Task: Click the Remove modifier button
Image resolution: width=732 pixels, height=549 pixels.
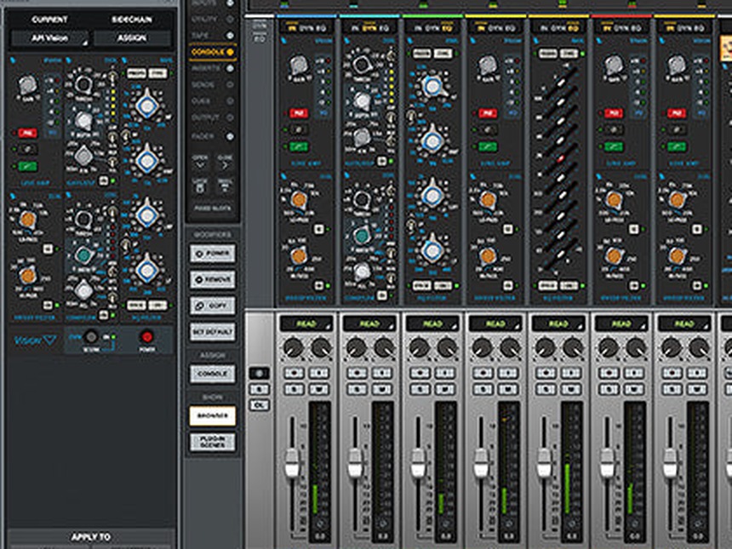Action: [213, 280]
